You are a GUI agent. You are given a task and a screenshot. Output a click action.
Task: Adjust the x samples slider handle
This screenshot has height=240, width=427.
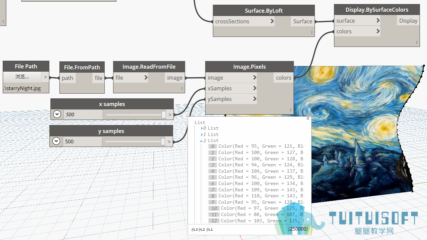click(163, 114)
